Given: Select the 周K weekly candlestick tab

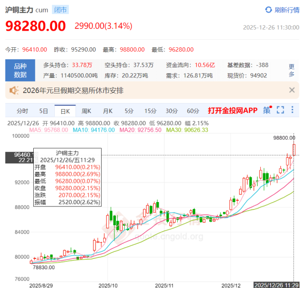Looking at the screenshot, I should pyautogui.click(x=86, y=111).
